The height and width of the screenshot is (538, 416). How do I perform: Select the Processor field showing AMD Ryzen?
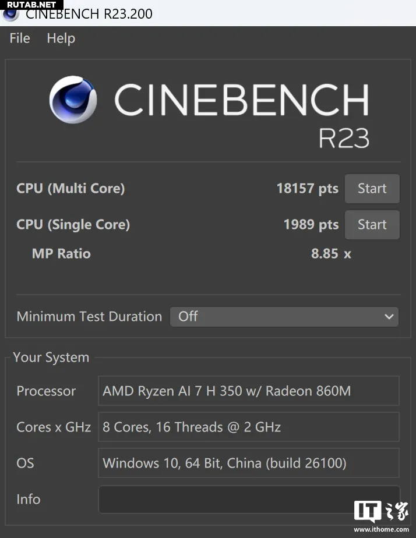(x=249, y=391)
